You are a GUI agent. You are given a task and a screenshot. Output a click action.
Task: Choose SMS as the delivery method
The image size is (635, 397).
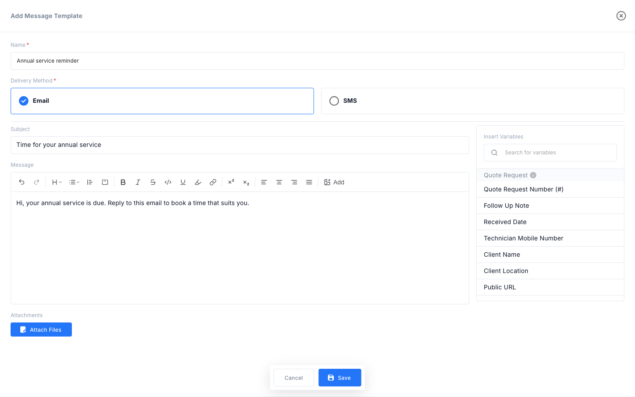(x=473, y=101)
